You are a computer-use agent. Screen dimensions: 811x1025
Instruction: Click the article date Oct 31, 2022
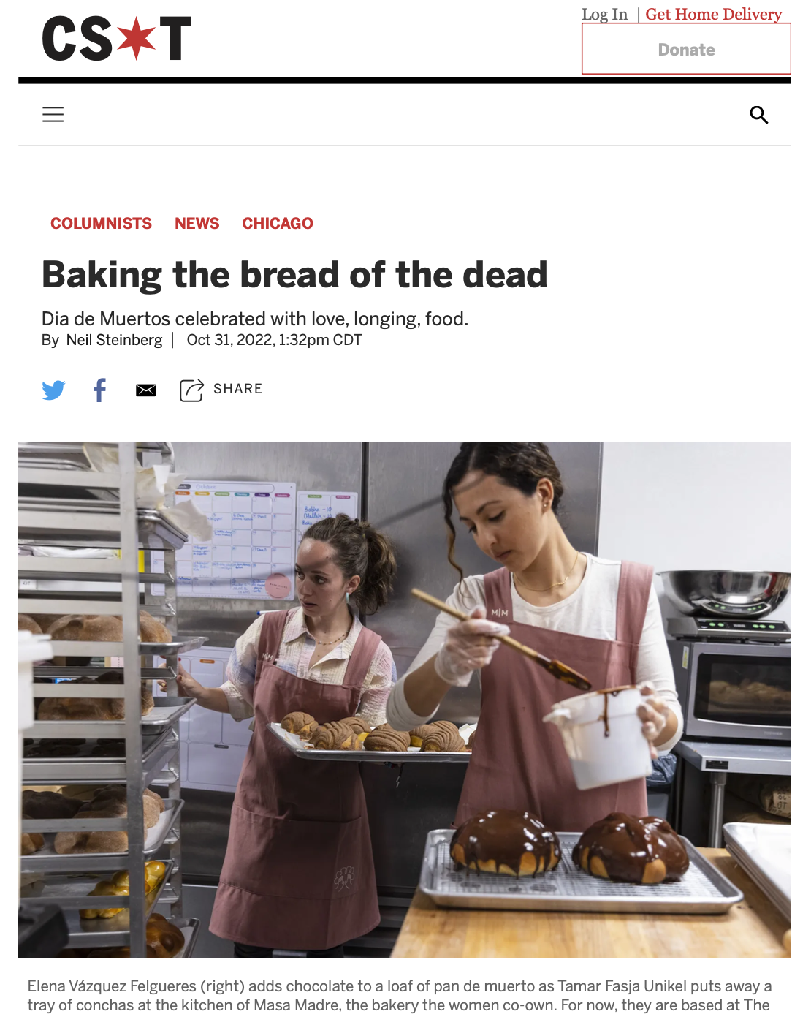pos(230,340)
